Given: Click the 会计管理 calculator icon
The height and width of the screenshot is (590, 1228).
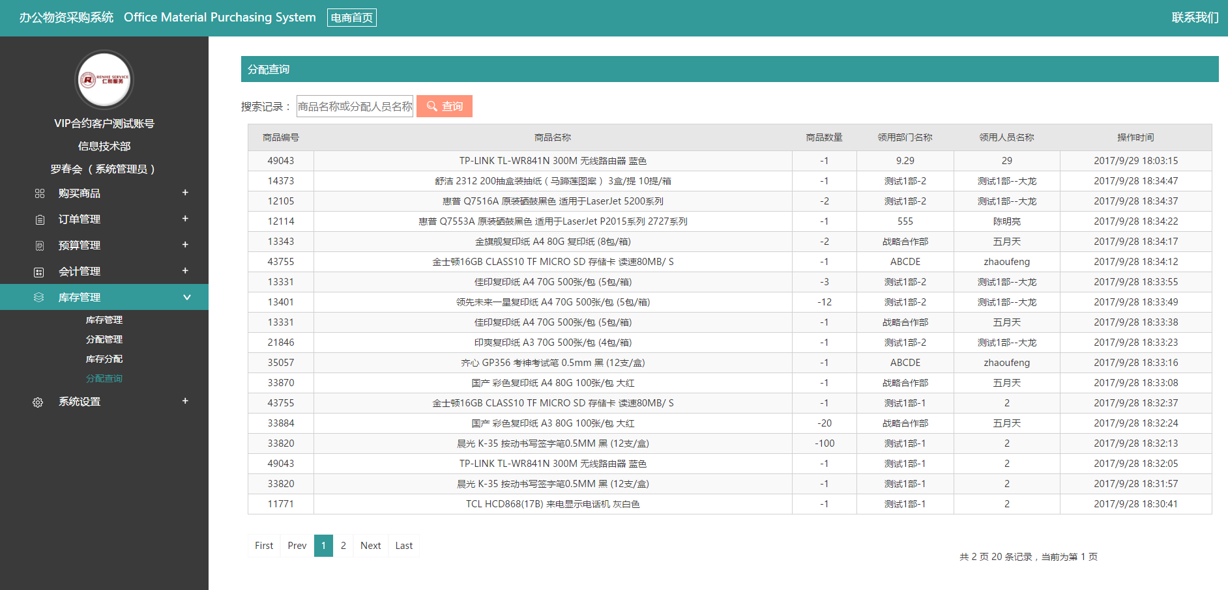Looking at the screenshot, I should click(x=39, y=272).
